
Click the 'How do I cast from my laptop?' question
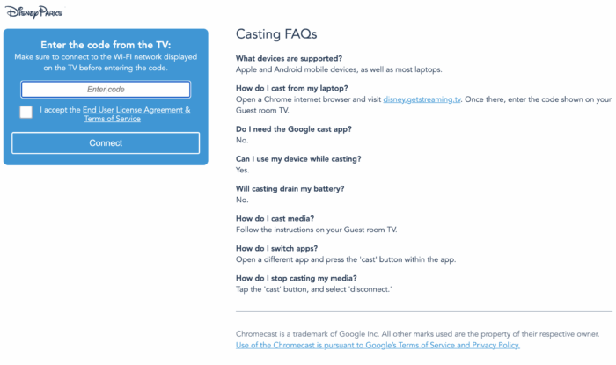click(292, 88)
